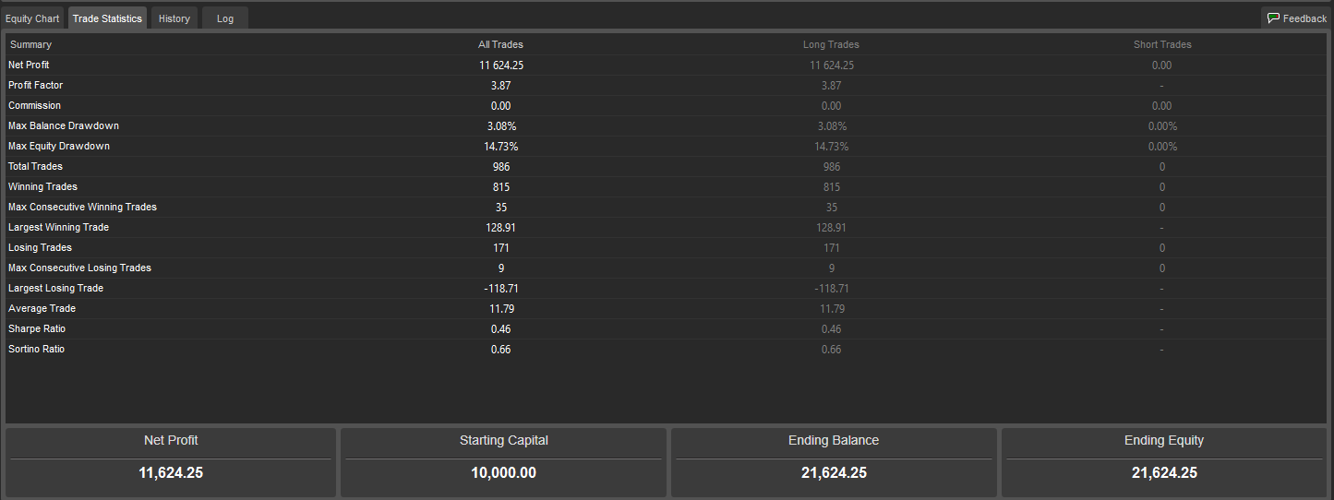Select the Profit Factor row
This screenshot has width=1334, height=500.
click(x=667, y=86)
